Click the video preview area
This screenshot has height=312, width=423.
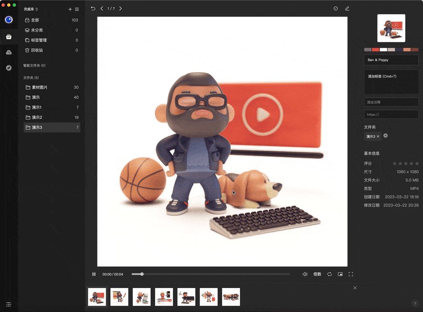click(222, 142)
